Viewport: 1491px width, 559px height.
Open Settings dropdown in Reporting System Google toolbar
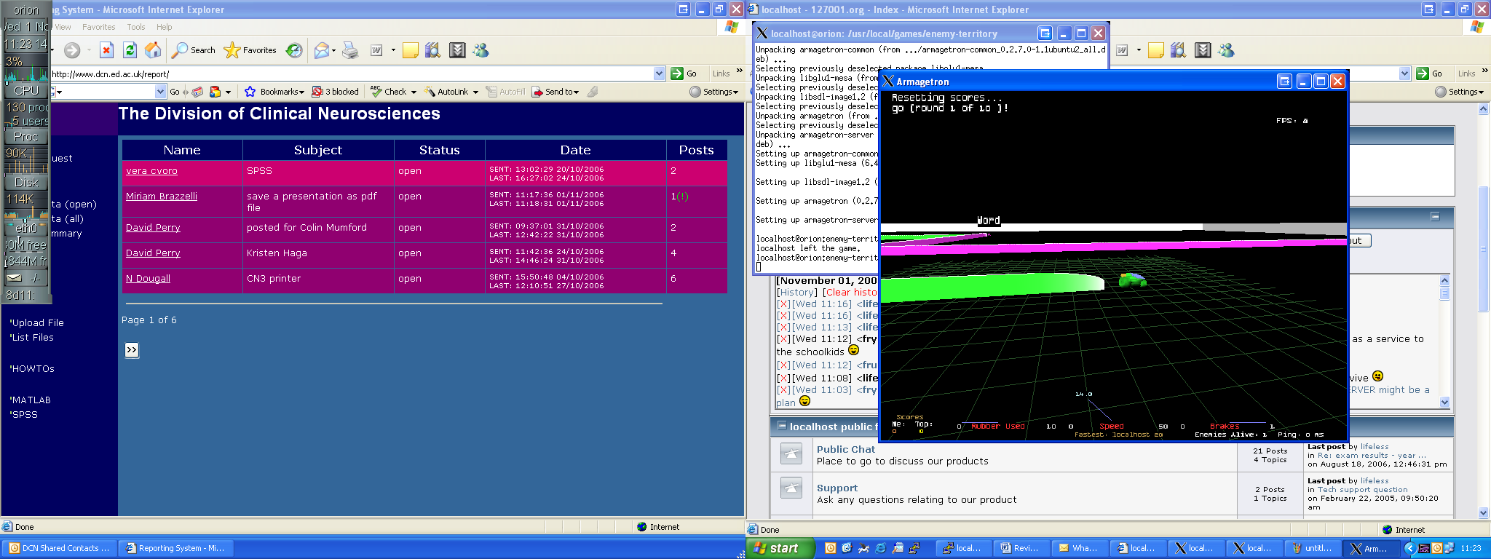[x=715, y=92]
